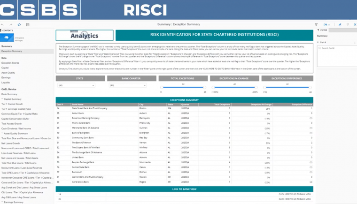Click CLICK HERE TO GO TO BANK VIEW for cert 35
Image resolution: width=357 pixels, height=204 pixels.
[295, 199]
